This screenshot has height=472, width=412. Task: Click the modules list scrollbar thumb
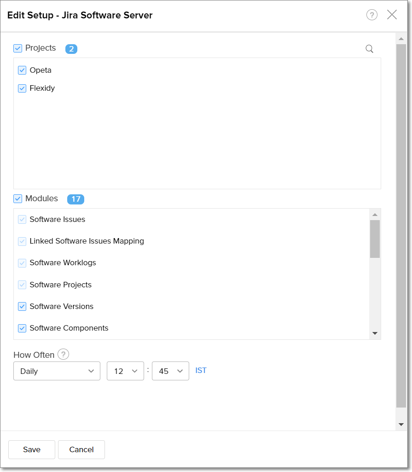(x=375, y=239)
